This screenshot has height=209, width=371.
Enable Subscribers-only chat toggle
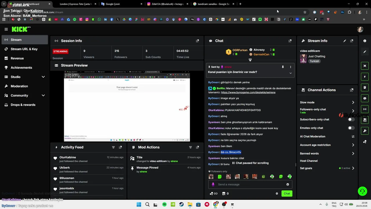pos(351,119)
